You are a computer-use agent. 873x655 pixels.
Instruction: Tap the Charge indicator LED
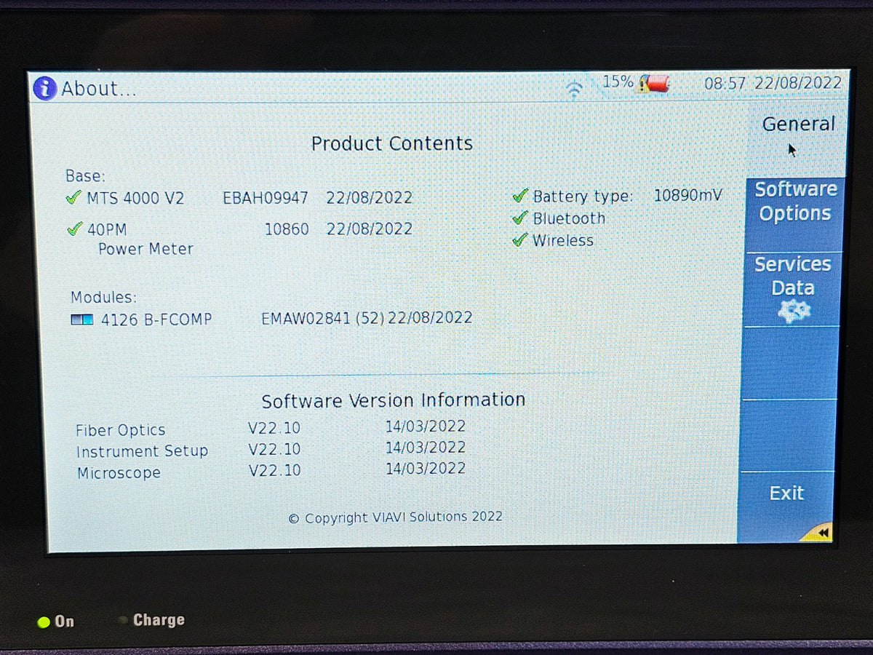[122, 621]
